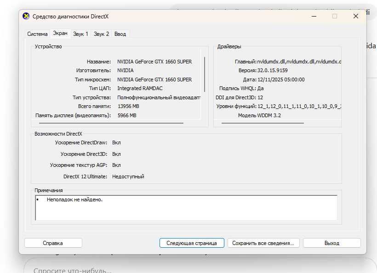The height and width of the screenshot is (273, 377).
Task: Open the Звук 2 tab
Action: [x=101, y=34]
